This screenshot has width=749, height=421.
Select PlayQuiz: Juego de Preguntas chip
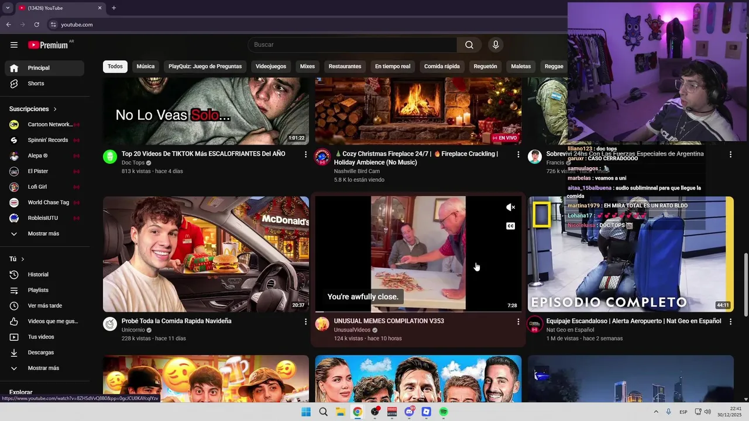click(205, 67)
